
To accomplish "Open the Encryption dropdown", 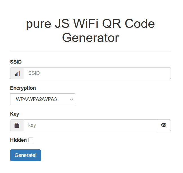I will (x=43, y=99).
